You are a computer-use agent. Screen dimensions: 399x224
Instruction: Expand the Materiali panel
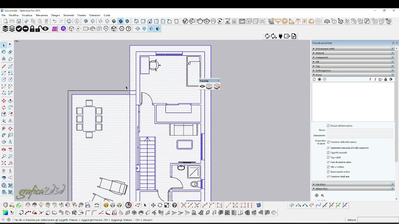(x=353, y=53)
